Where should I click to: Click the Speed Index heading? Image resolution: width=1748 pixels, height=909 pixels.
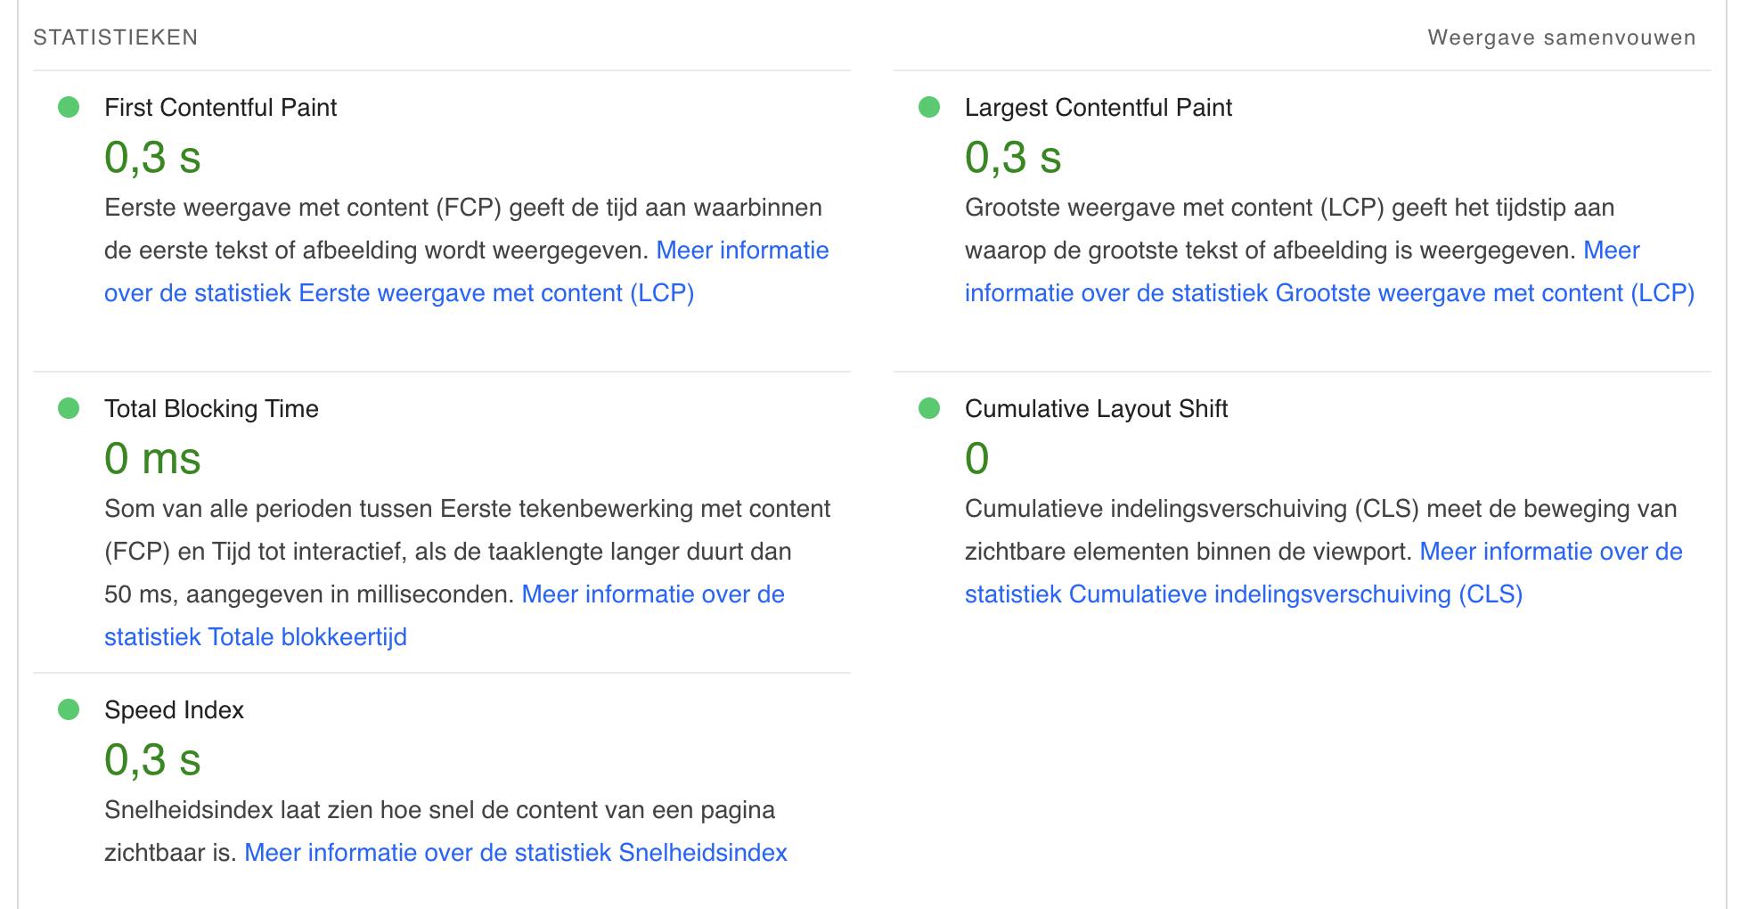174,710
